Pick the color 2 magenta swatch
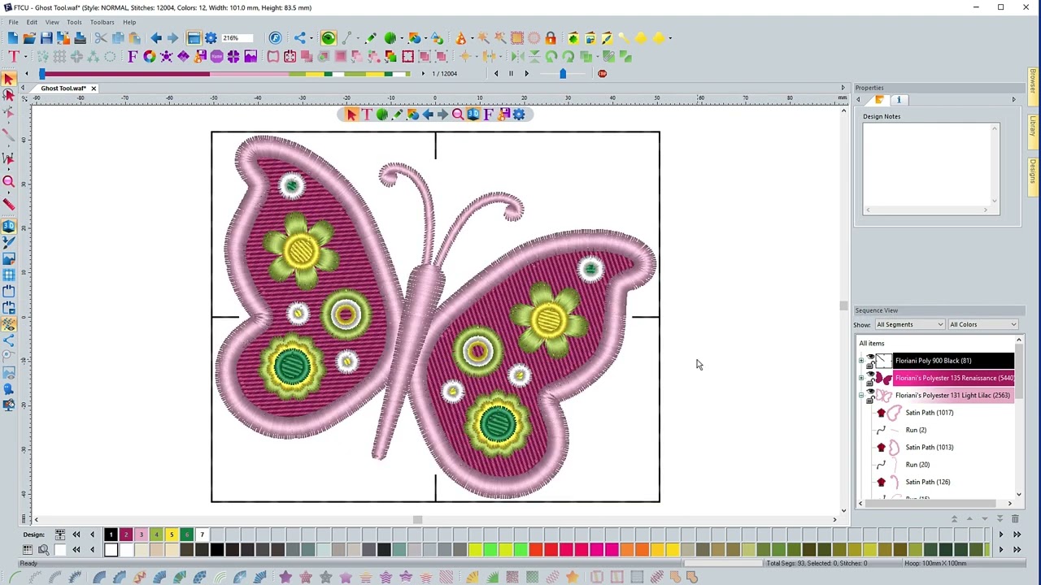Image resolution: width=1041 pixels, height=585 pixels. tap(126, 535)
